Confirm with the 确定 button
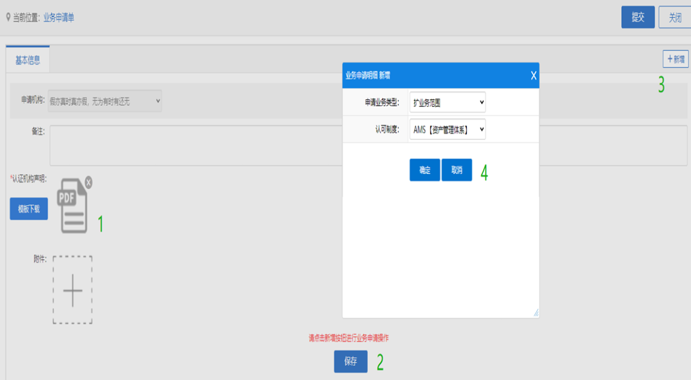 click(424, 170)
